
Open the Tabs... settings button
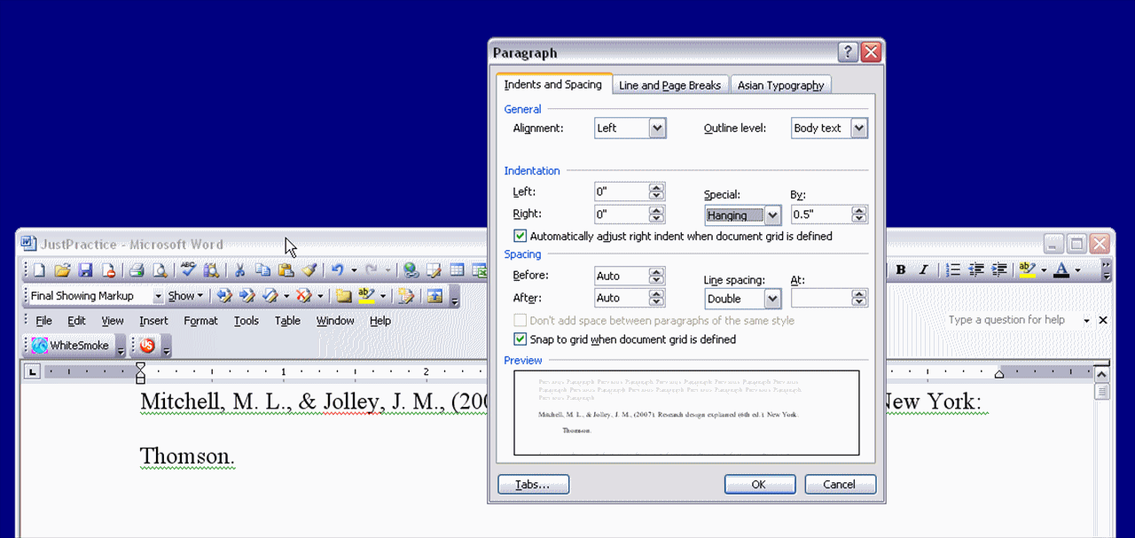point(533,485)
